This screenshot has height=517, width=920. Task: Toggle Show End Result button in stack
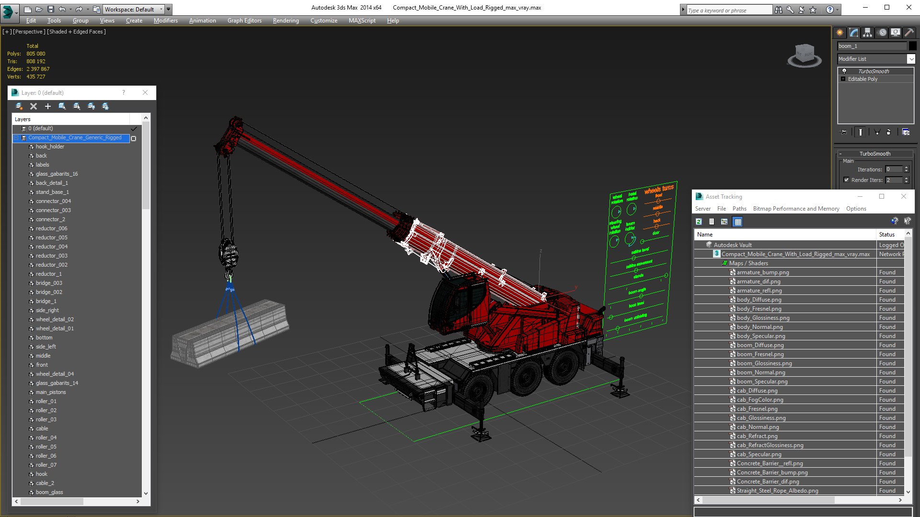[x=861, y=132]
